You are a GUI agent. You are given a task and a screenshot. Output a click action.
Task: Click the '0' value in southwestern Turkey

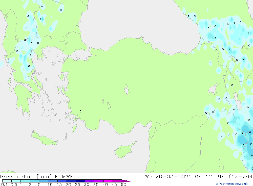(x=80, y=111)
